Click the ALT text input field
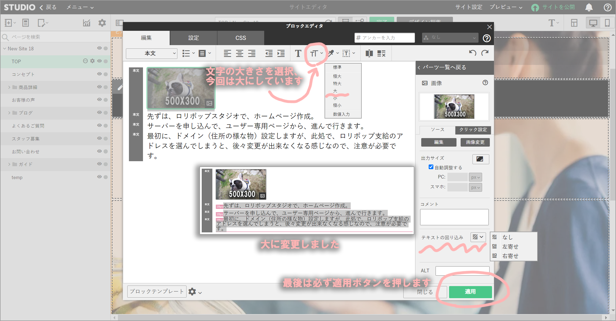This screenshot has height=321, width=616. [462, 271]
